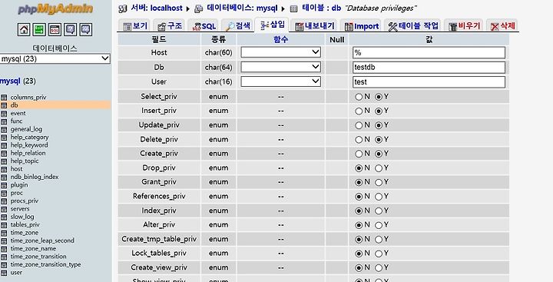Set Alter_priv to Y
Image resolution: width=553 pixels, height=282 pixels.
point(379,225)
